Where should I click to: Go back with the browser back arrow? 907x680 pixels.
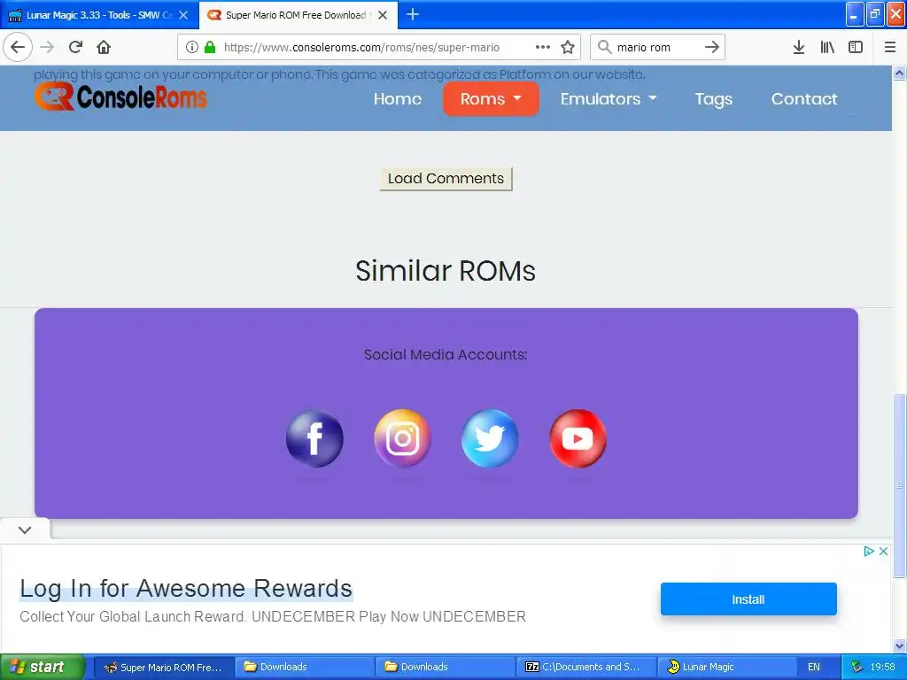tap(18, 47)
